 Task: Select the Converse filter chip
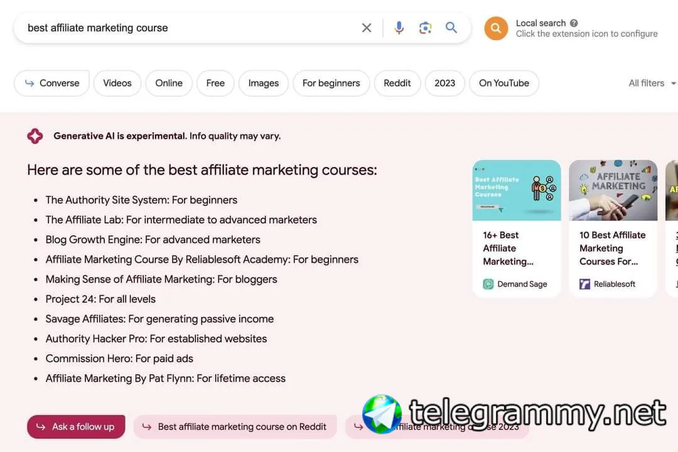pos(52,83)
